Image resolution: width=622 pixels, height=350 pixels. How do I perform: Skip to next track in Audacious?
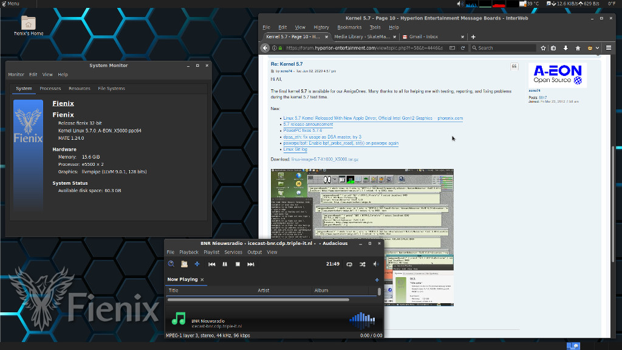[x=251, y=264]
